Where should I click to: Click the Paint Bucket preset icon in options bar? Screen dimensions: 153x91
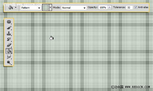click(x=11, y=7)
